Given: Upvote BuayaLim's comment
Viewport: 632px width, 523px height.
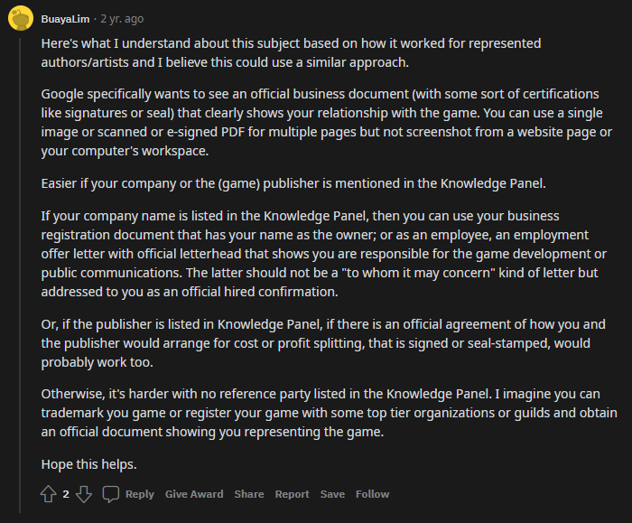Looking at the screenshot, I should pos(49,494).
